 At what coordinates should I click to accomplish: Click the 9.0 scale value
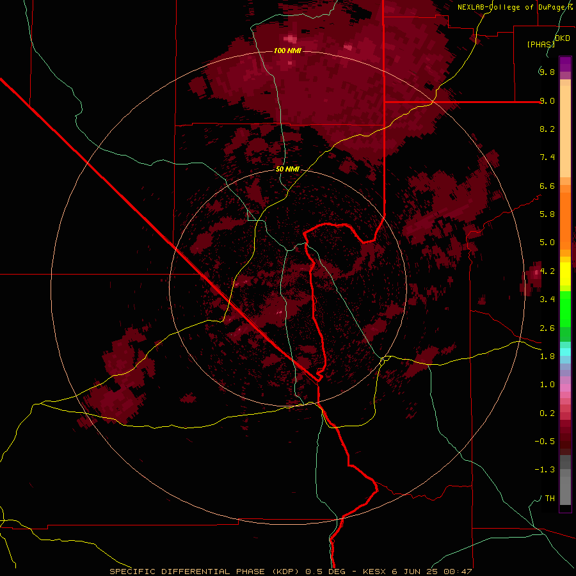(x=547, y=100)
